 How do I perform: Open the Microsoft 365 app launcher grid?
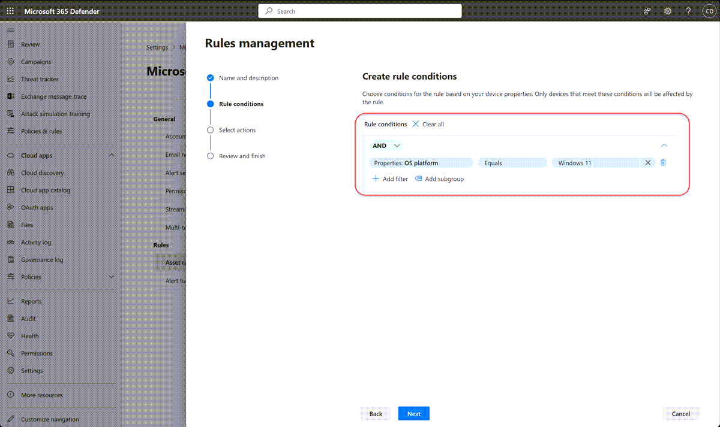(x=10, y=10)
